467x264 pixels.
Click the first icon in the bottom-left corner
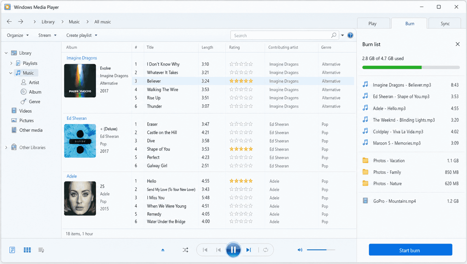coord(13,250)
